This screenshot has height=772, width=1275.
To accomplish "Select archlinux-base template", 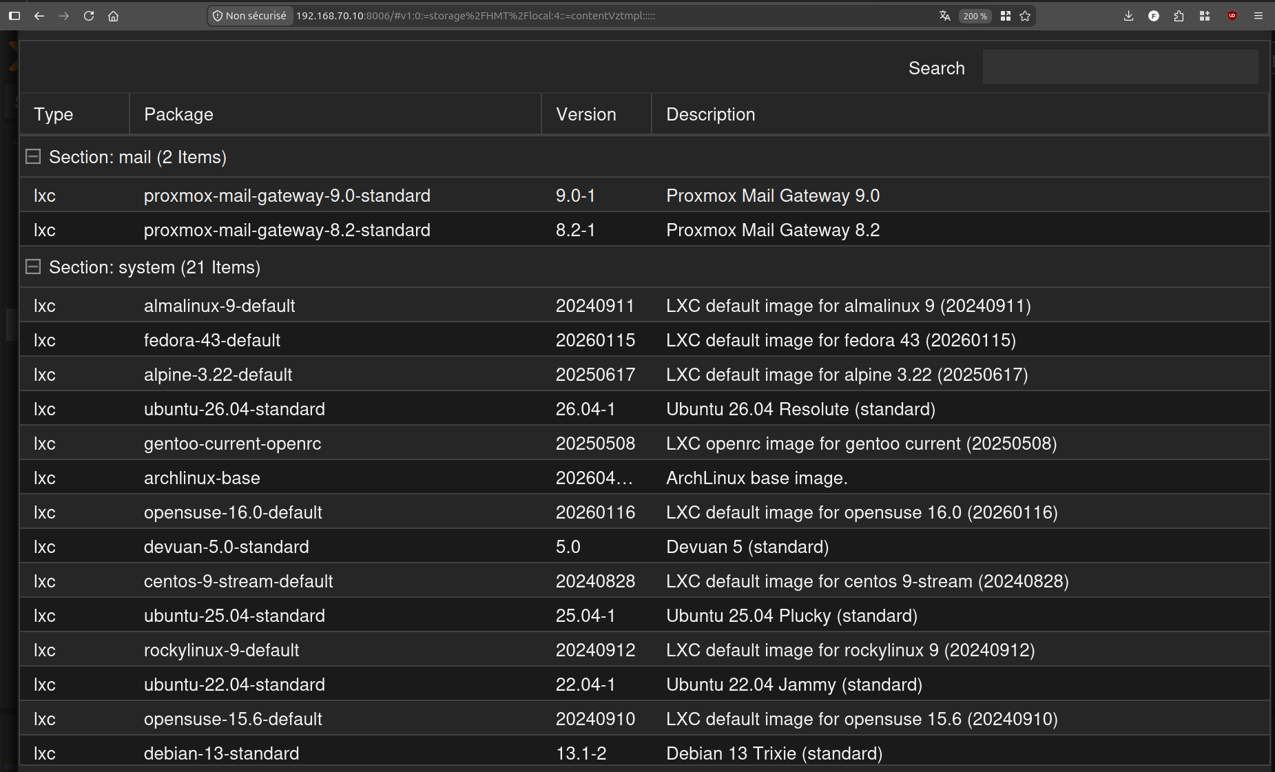I will pyautogui.click(x=644, y=478).
